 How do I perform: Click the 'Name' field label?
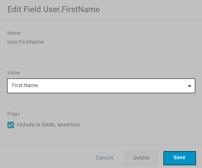pyautogui.click(x=14, y=33)
